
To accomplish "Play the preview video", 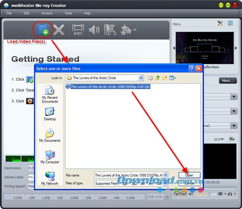I will (177, 194).
